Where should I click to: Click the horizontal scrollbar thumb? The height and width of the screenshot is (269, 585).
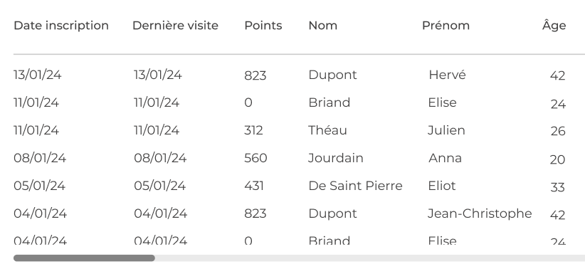coord(84,258)
